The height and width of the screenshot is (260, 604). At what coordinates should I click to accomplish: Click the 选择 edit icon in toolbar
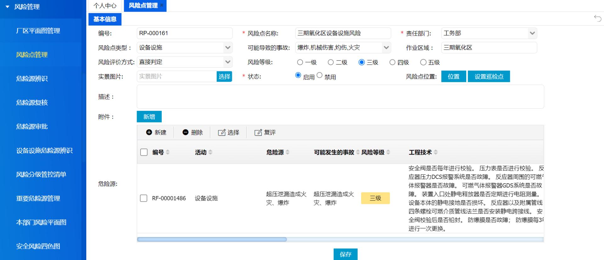click(x=222, y=133)
